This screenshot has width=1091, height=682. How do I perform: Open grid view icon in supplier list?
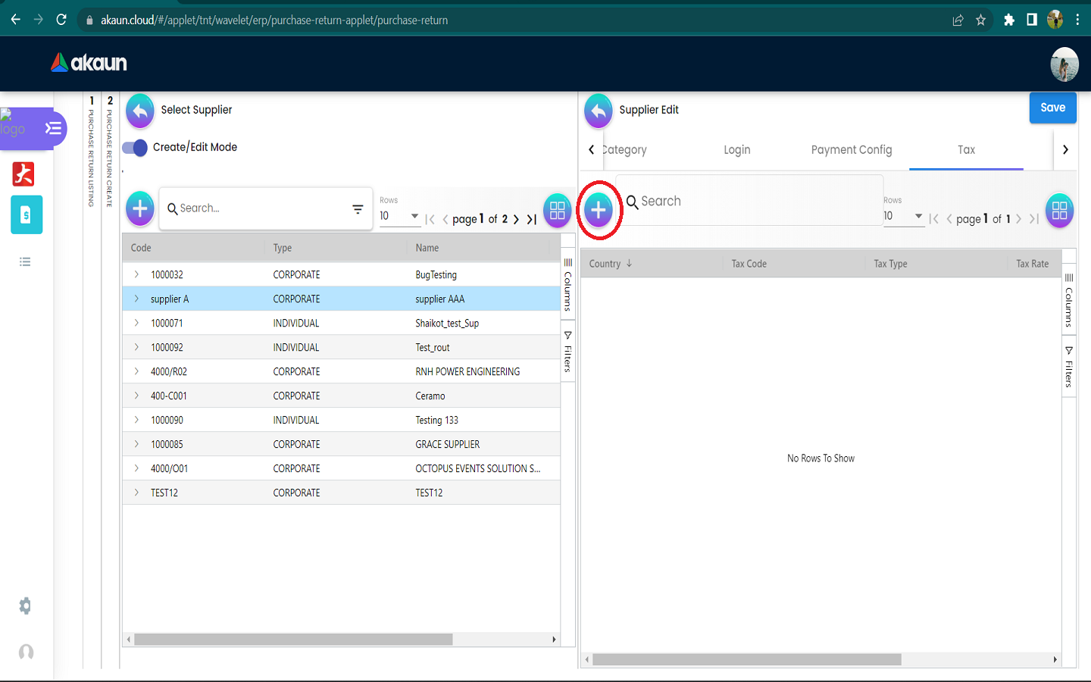(558, 210)
